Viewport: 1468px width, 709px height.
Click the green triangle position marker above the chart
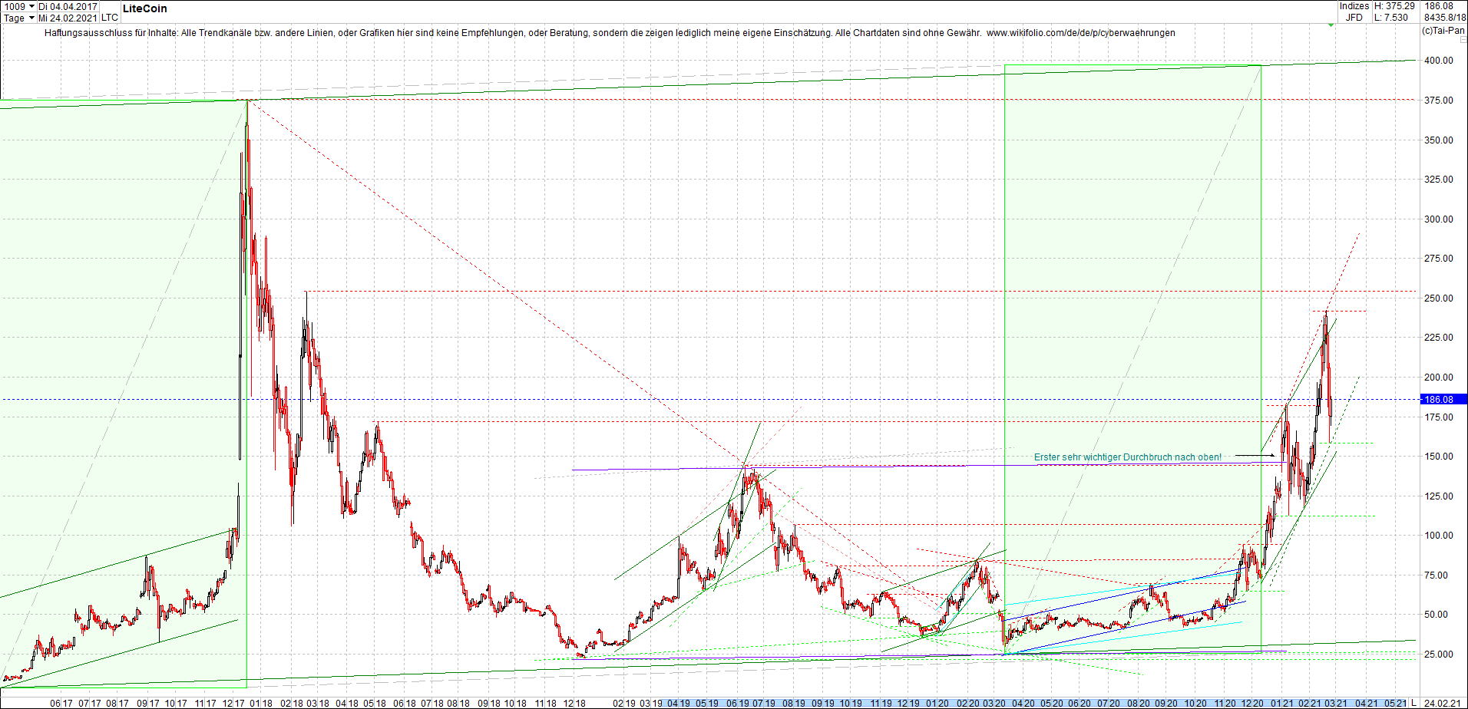coord(1331,25)
